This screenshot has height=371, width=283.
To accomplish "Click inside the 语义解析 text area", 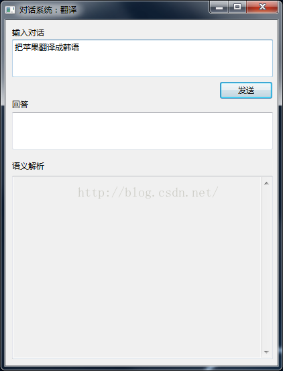I will click(137, 267).
